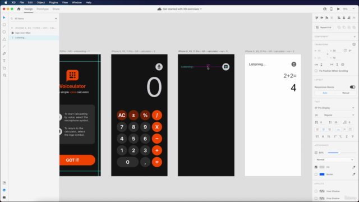Toggle the Responsive Resize switch
This screenshot has height=202, width=359.
pos(352,87)
